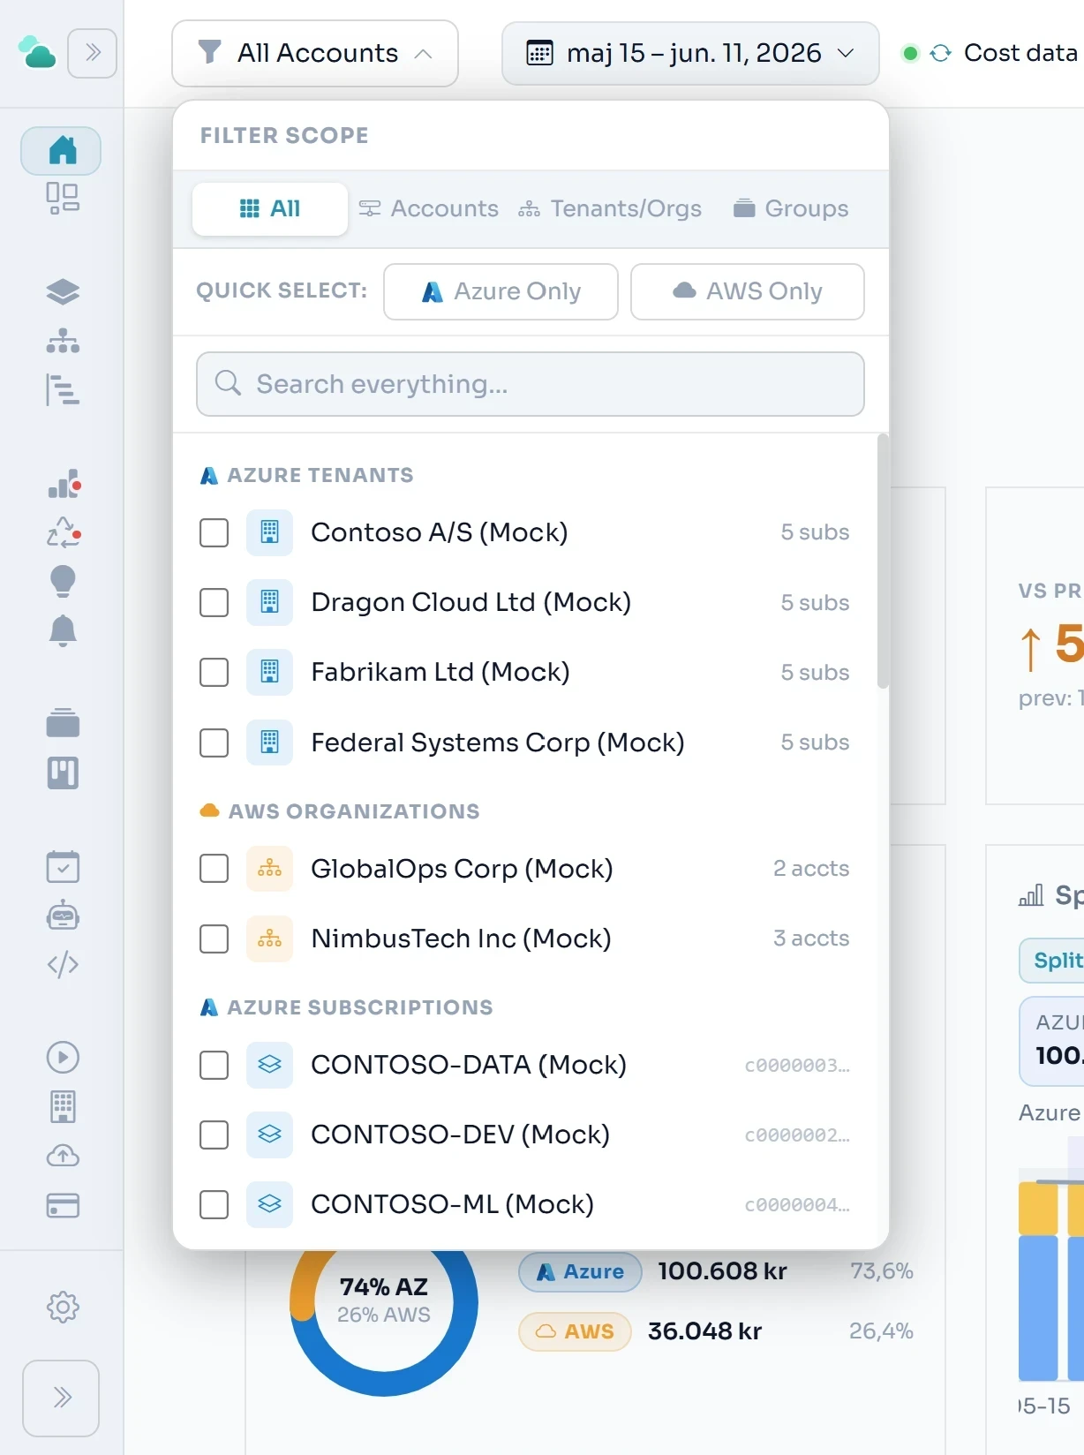Select Azure Only quick filter
Image resolution: width=1084 pixels, height=1455 pixels.
[x=501, y=291]
